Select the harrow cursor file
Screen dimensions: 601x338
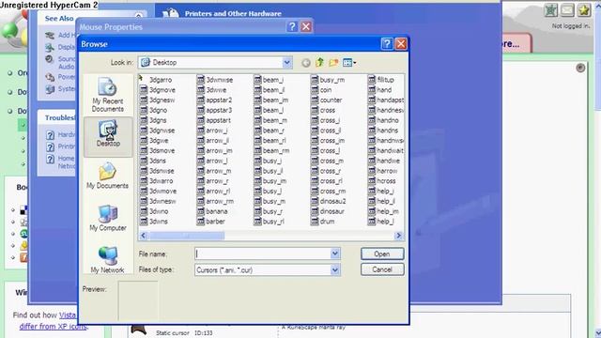[383, 171]
